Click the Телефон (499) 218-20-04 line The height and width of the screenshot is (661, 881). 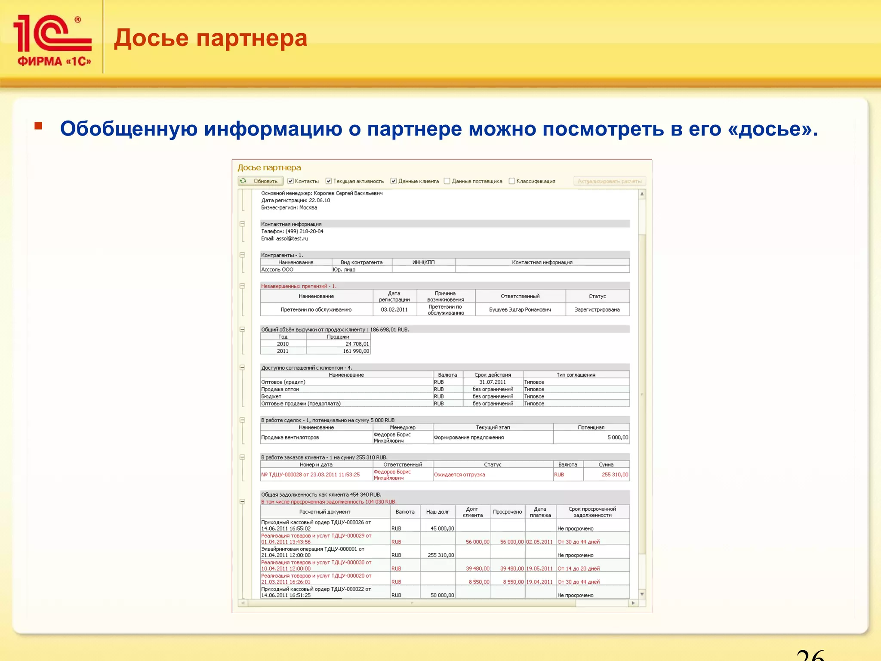tap(292, 231)
